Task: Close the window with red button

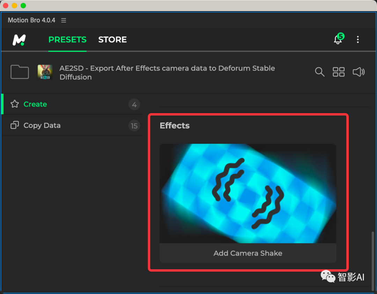Action: (6, 5)
